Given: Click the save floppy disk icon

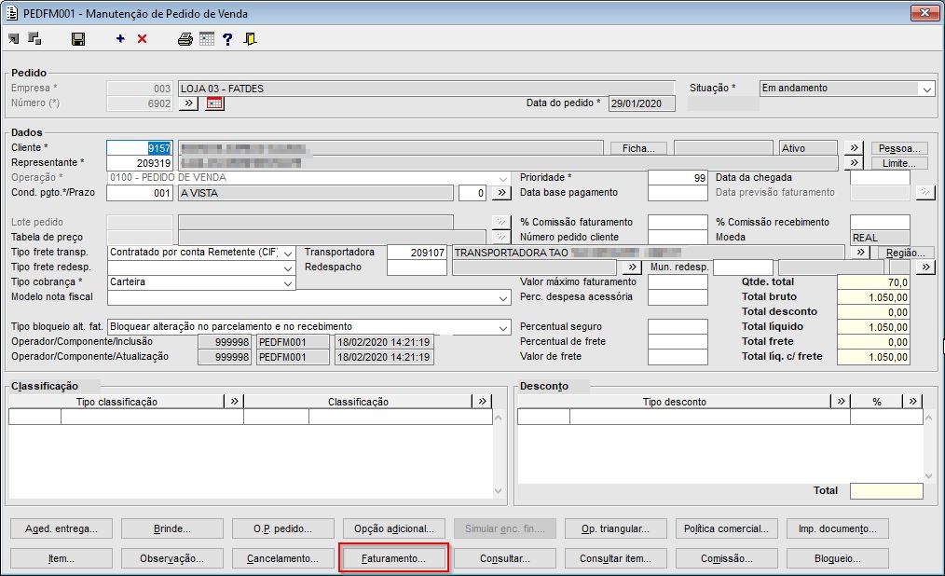Looking at the screenshot, I should (x=78, y=39).
